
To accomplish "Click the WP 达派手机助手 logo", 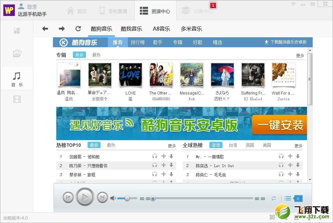I will (x=9, y=10).
